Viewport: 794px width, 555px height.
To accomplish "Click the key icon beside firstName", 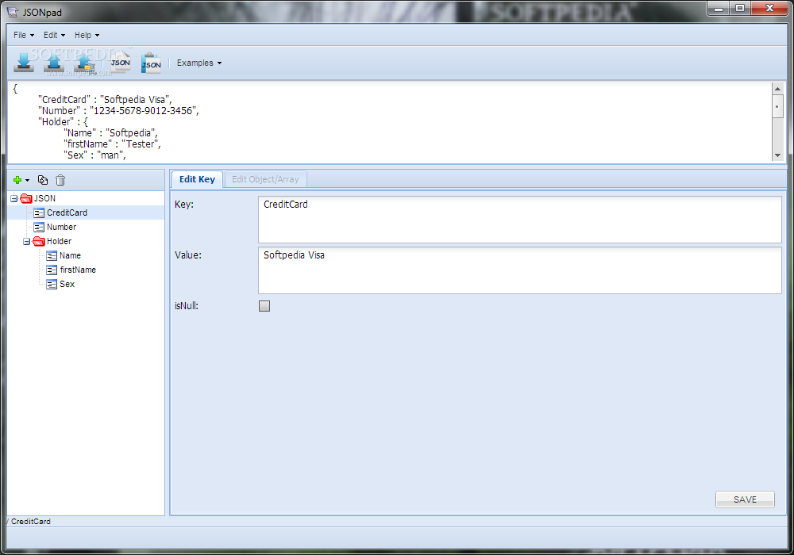I will 52,270.
